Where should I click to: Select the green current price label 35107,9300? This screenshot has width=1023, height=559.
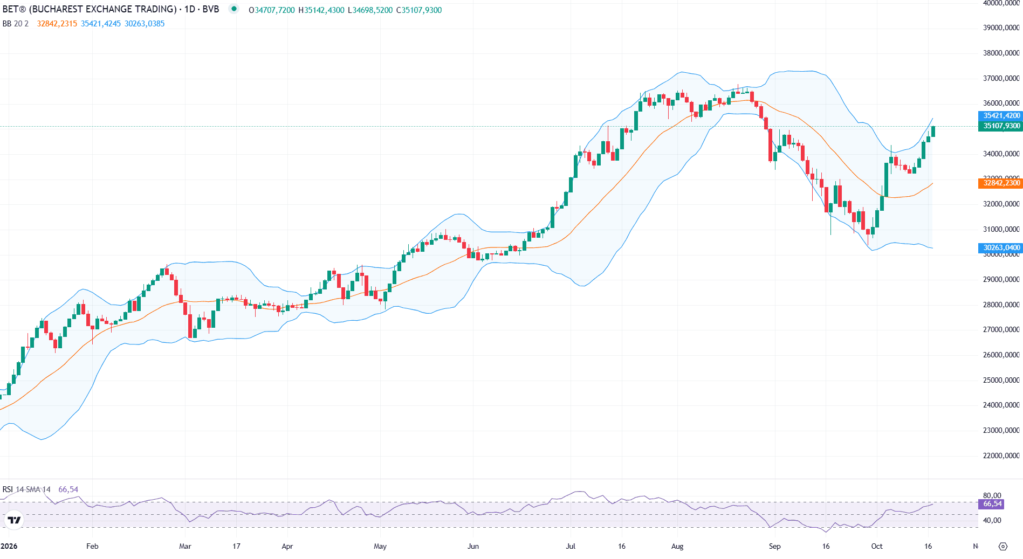point(1000,126)
